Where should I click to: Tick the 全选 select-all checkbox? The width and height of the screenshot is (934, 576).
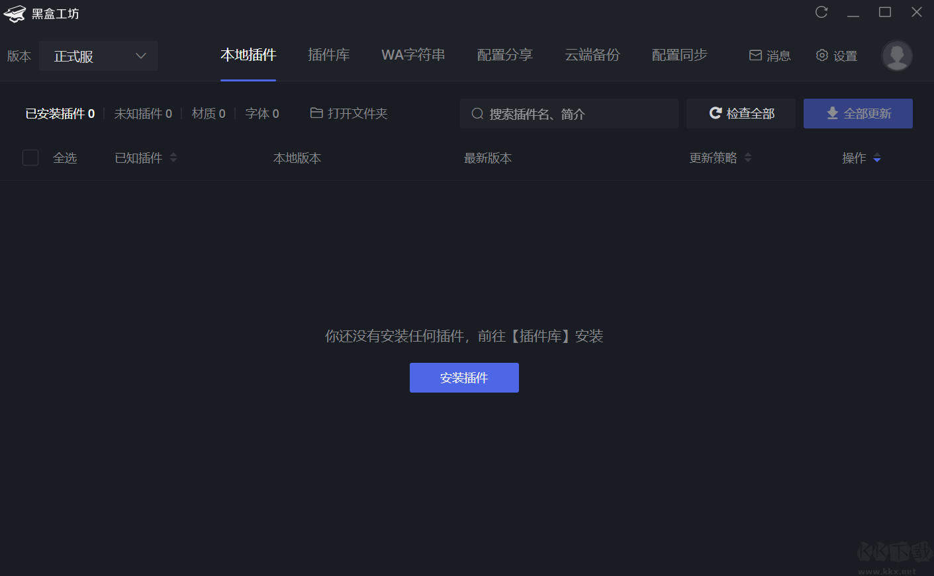(30, 158)
